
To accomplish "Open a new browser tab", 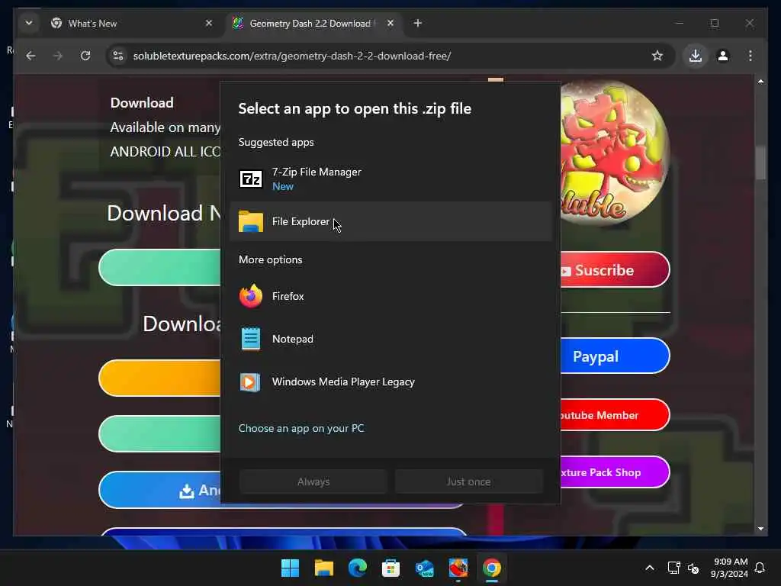I will (x=417, y=23).
